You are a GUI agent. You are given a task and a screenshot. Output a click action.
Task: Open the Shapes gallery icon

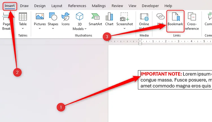pyautogui.click(x=53, y=17)
